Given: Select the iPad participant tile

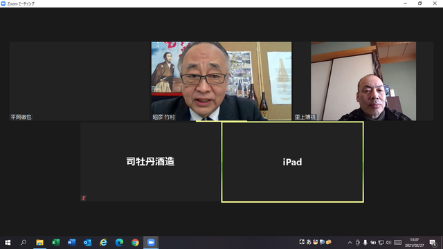Looking at the screenshot, I should coord(292,162).
